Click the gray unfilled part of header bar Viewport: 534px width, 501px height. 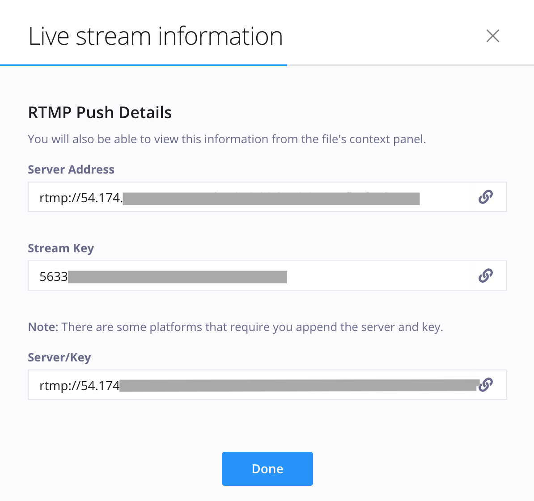[411, 65]
